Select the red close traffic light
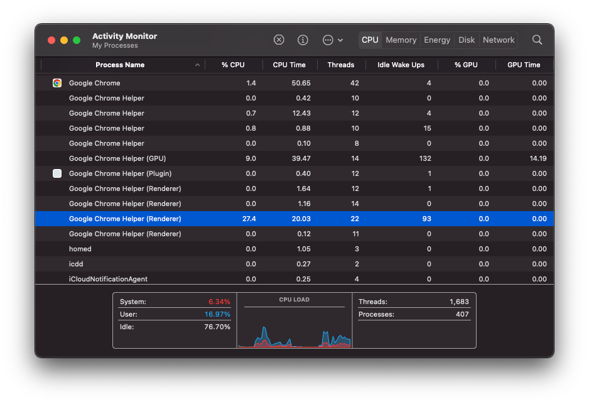589x404 pixels. point(51,39)
